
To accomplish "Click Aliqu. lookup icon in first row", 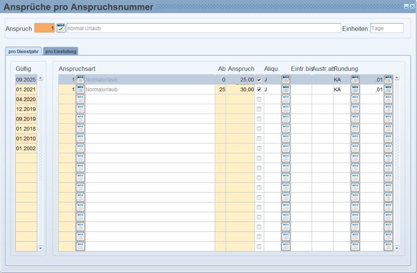I will [285, 79].
